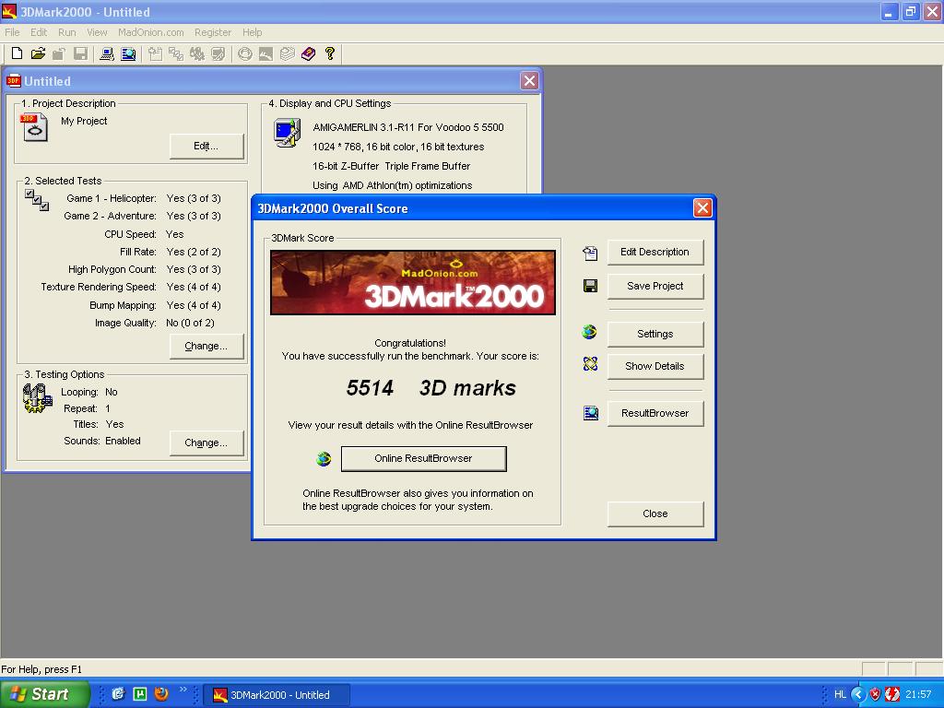Image resolution: width=944 pixels, height=708 pixels.
Task: Click the grayed Run Benchmark ring toolbar icon
Action: point(244,53)
